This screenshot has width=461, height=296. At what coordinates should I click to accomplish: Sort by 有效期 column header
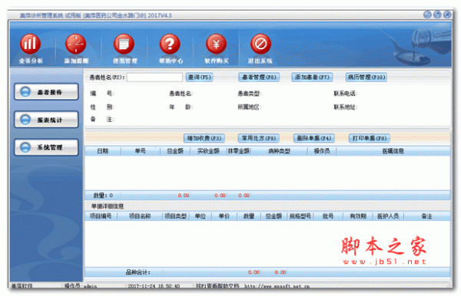click(x=358, y=216)
